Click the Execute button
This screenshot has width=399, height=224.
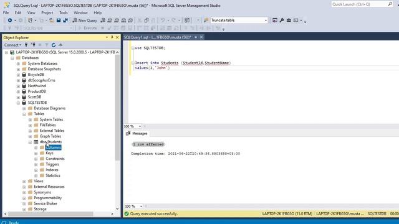88,28
